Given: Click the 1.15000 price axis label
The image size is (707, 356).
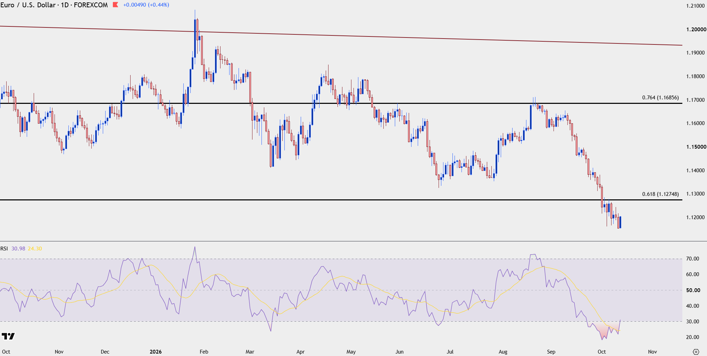Looking at the screenshot, I should pyautogui.click(x=696, y=147).
